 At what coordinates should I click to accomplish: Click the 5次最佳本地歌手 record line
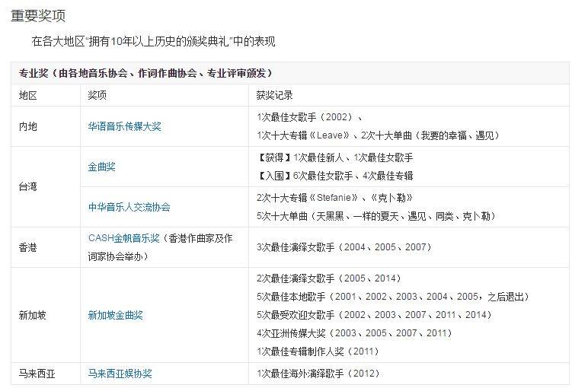click(x=392, y=297)
